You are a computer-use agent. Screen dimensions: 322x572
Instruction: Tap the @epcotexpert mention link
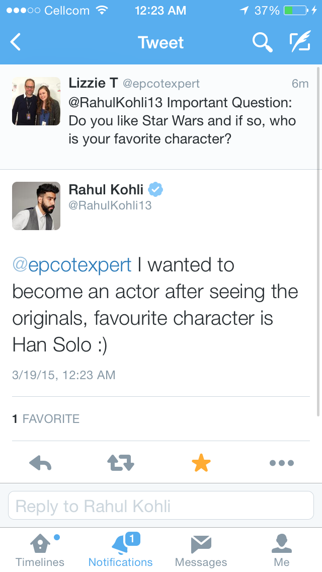click(72, 265)
